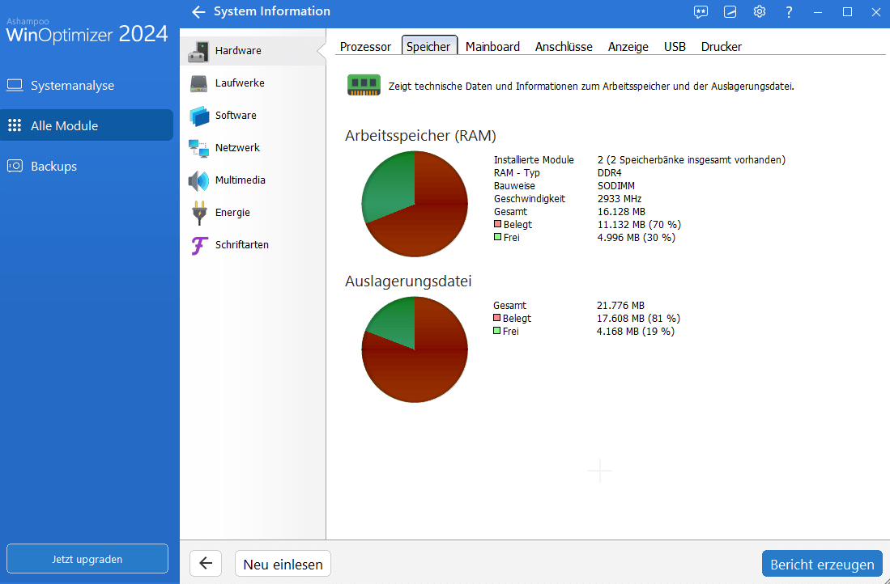Select Laufwerke in the category list

coord(253,83)
